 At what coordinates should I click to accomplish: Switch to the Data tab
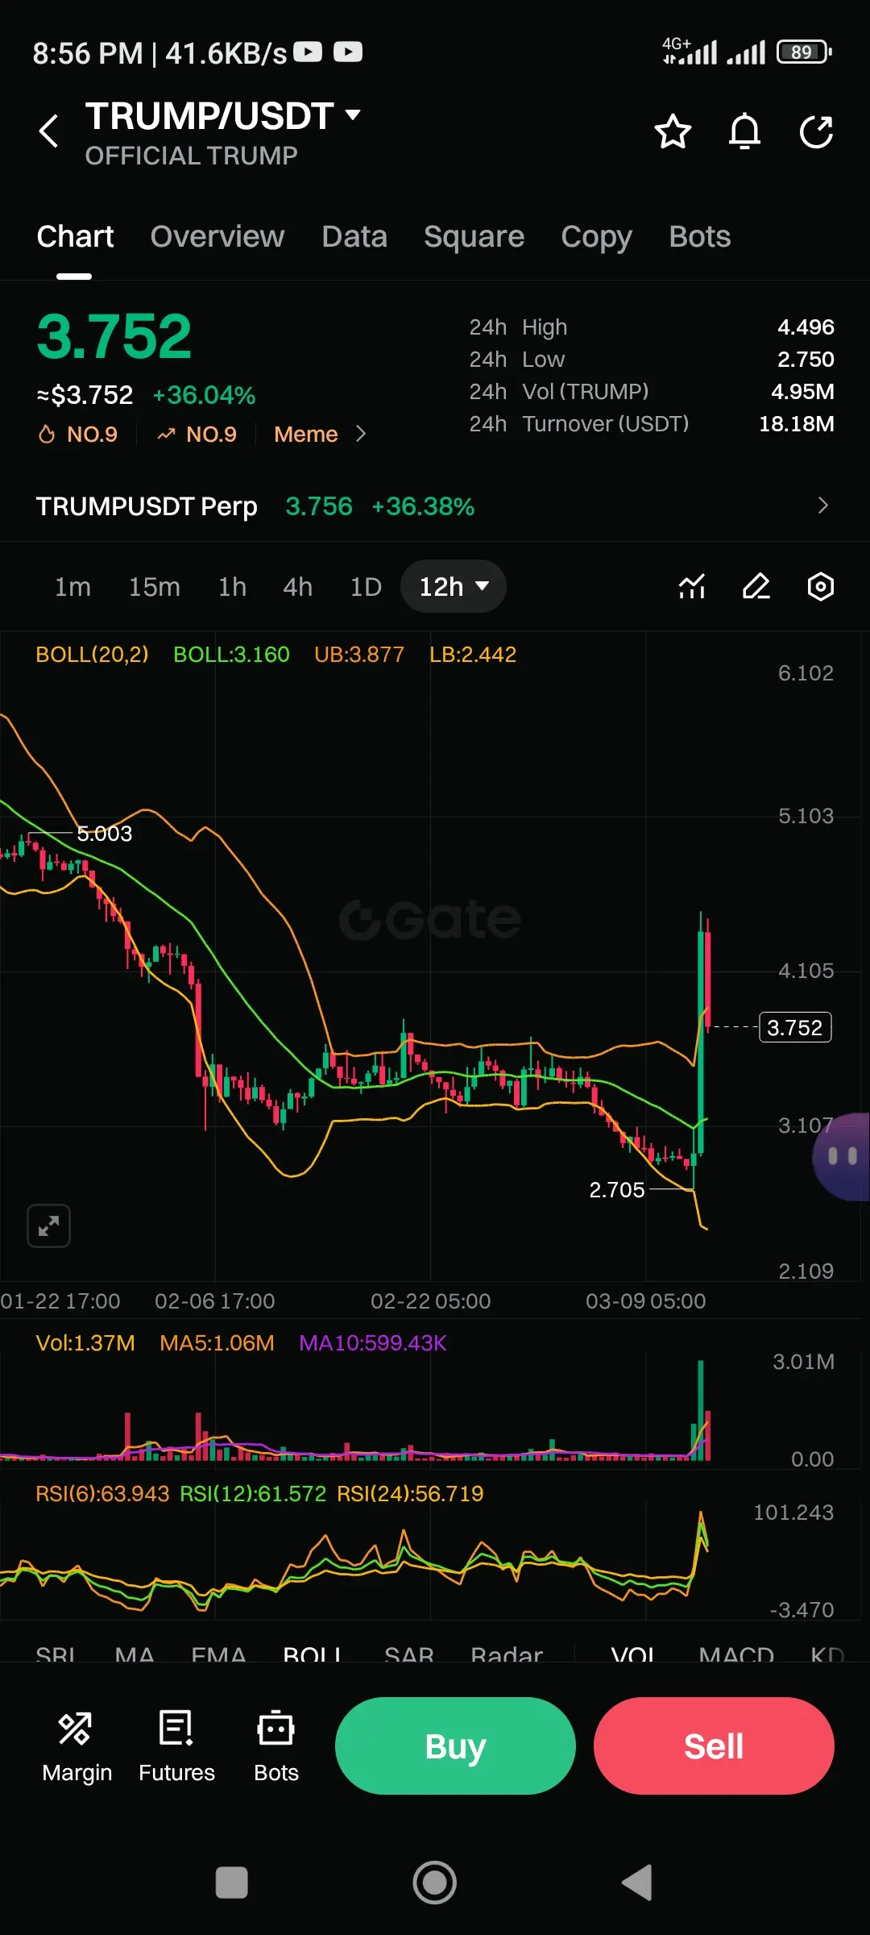pyautogui.click(x=354, y=237)
